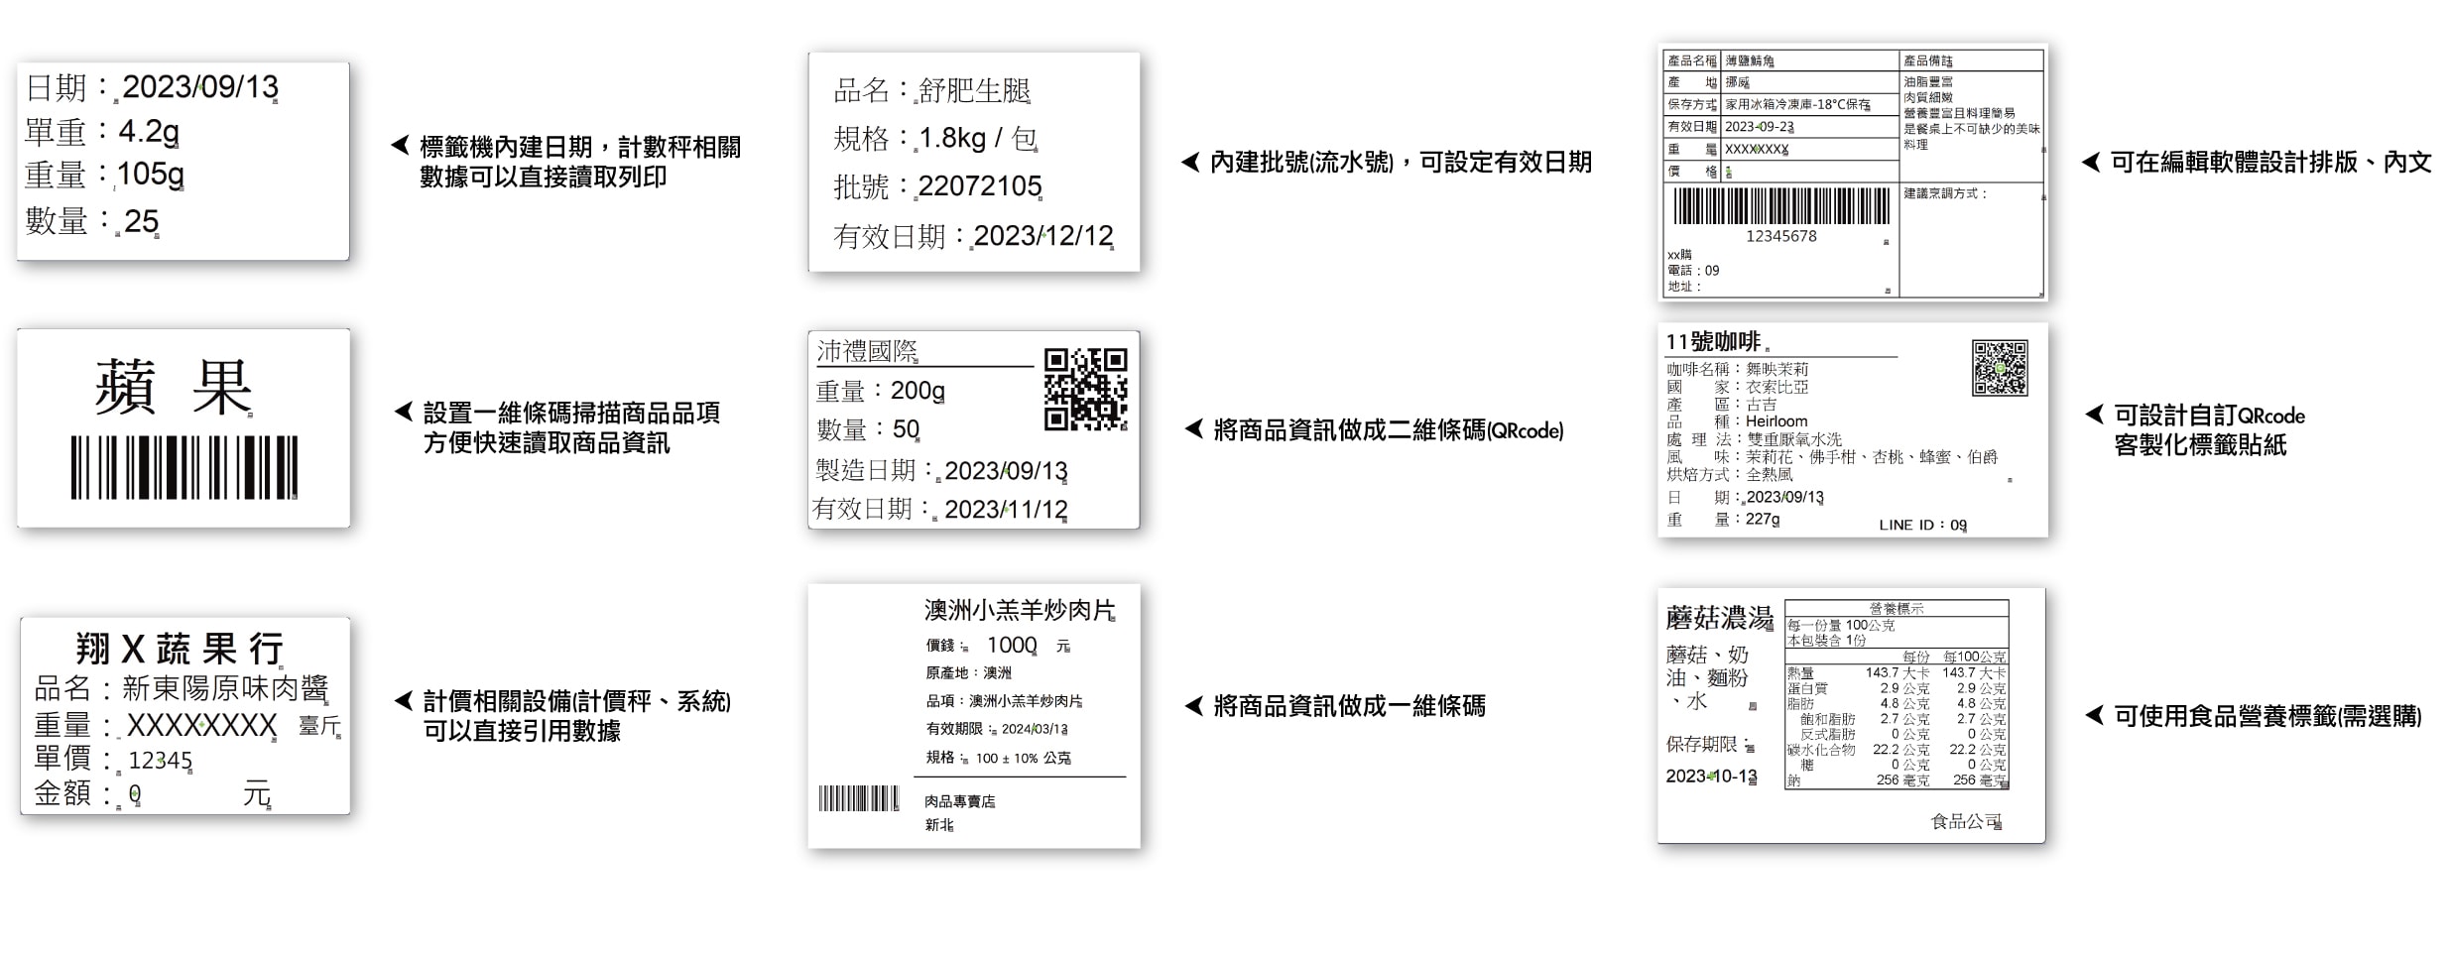Click the text 可在編輯軟體設計排版、內文
Image resolution: width=2450 pixels, height=958 pixels.
click(x=2270, y=162)
